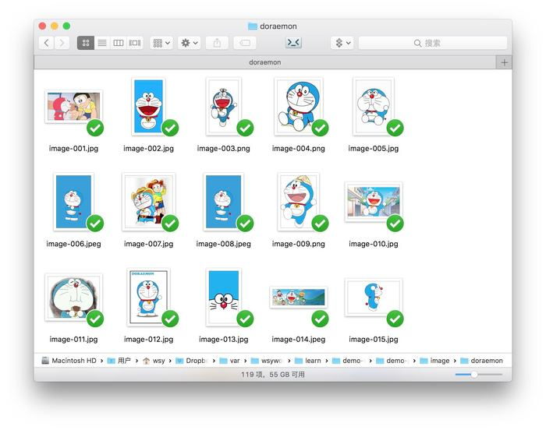Switch to column view mode

[119, 43]
